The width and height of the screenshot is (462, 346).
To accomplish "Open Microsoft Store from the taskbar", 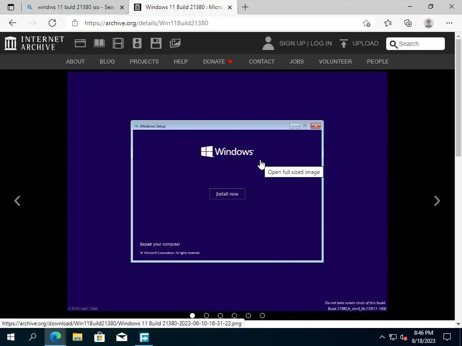I will pyautogui.click(x=100, y=337).
